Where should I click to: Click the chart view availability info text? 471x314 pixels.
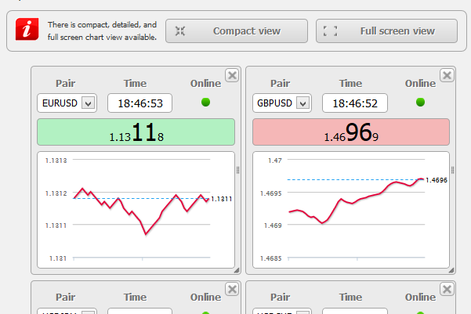(x=102, y=31)
